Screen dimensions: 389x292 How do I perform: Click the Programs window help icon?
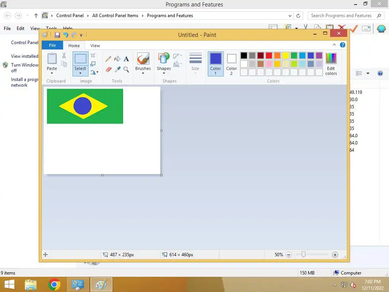coord(380,73)
